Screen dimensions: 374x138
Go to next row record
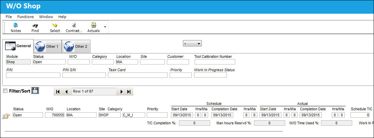[x=122, y=92]
